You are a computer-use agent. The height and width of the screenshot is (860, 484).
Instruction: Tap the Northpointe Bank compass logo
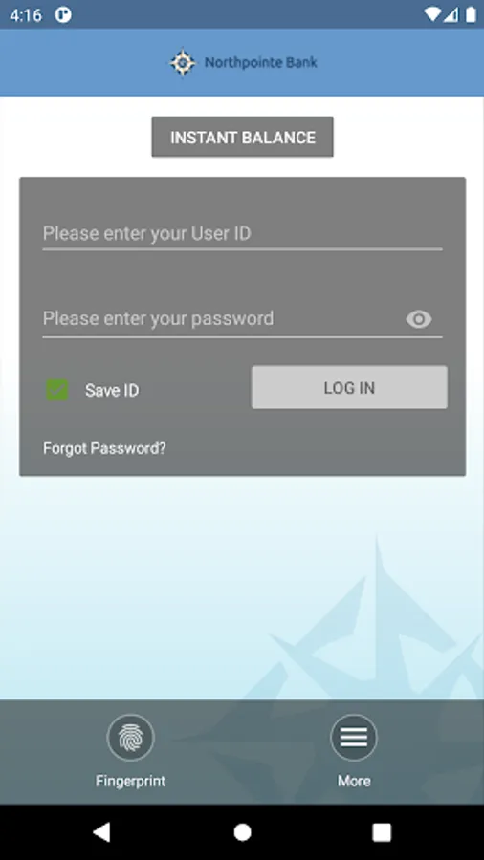(x=183, y=62)
